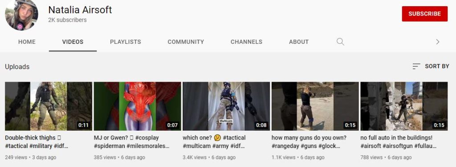Click the '2K subscribers' text
Viewport: 456px width, 167px height.
tap(68, 20)
